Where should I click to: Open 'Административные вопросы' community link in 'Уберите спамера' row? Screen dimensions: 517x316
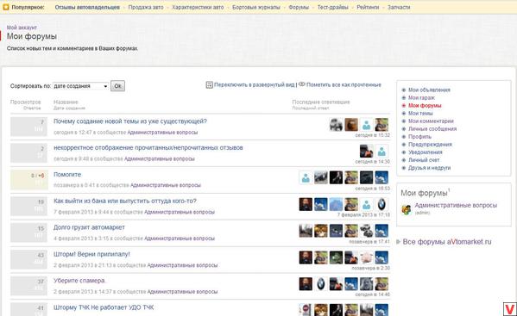tap(182, 292)
